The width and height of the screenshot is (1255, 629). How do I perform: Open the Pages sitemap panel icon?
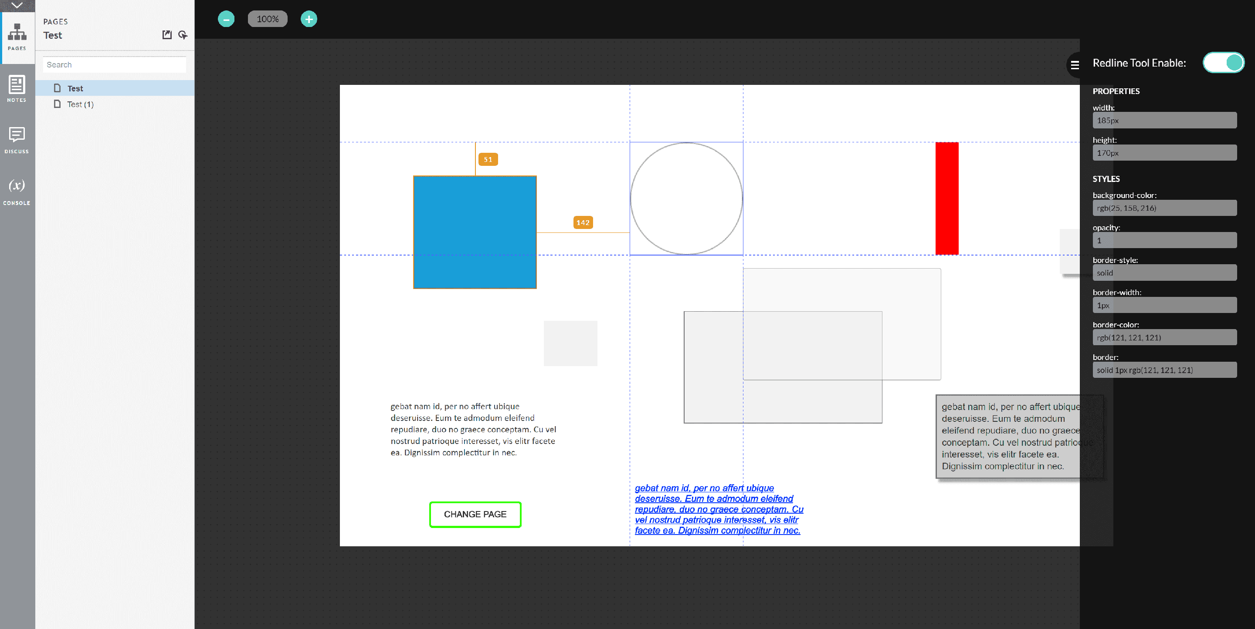17,37
